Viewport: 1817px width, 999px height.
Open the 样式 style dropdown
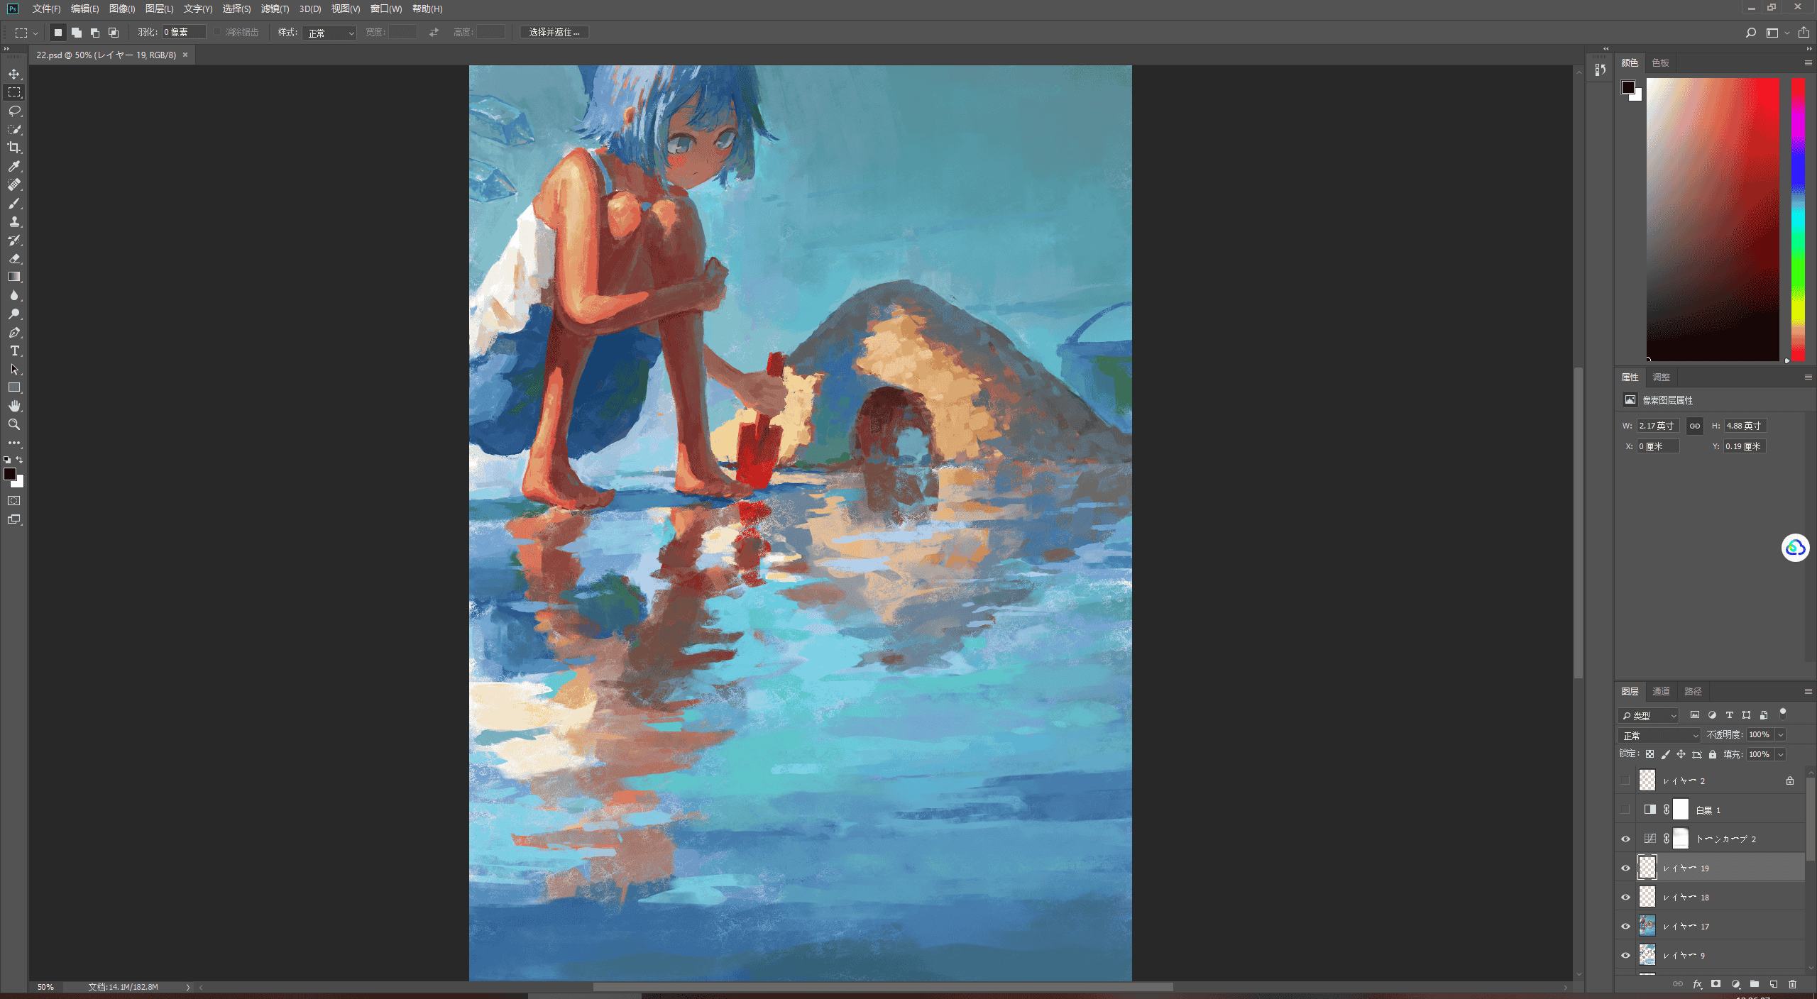pos(329,33)
